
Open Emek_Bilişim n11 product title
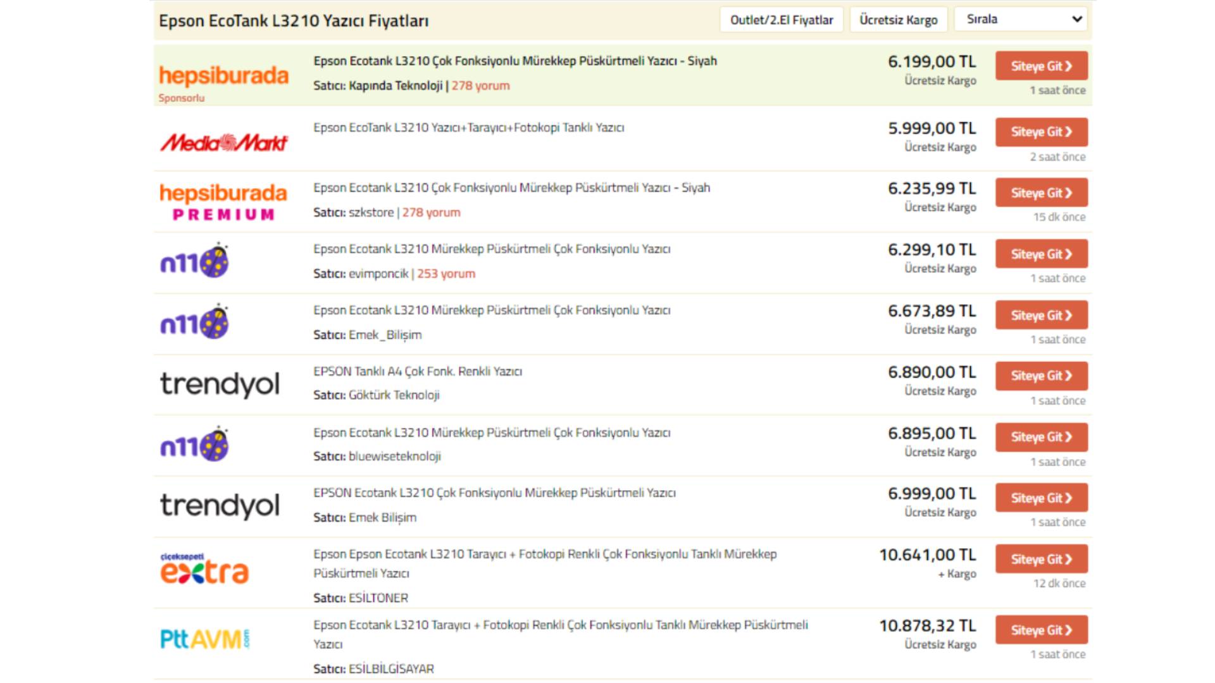point(492,311)
